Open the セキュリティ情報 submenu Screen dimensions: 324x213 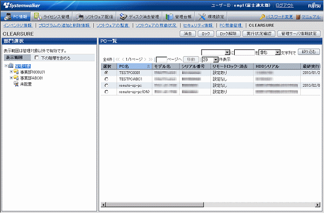[198, 25]
